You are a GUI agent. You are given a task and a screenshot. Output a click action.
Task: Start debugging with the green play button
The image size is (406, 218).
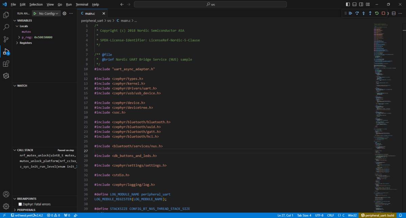click(x=35, y=14)
